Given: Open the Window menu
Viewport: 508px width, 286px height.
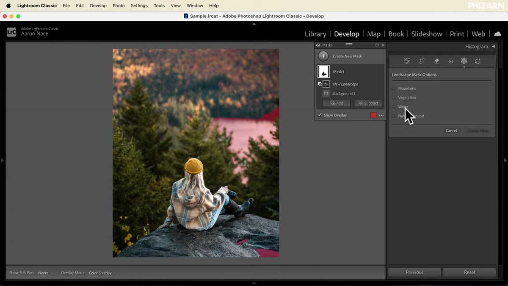Looking at the screenshot, I should pyautogui.click(x=195, y=5).
